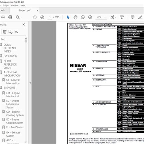Open A: GENERAL INFORMATION bookmark

[12, 74]
